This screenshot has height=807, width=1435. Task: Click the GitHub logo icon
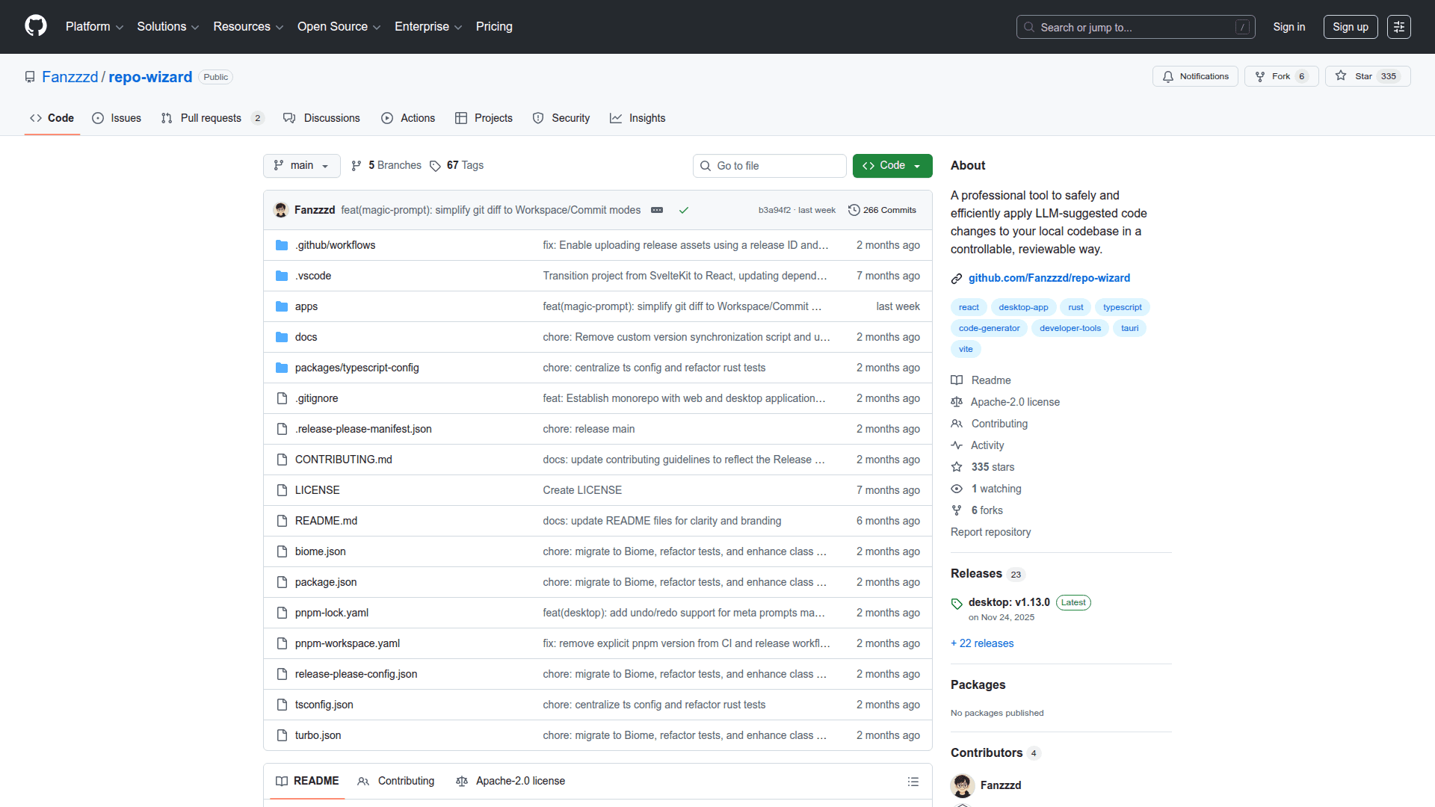coord(35,26)
